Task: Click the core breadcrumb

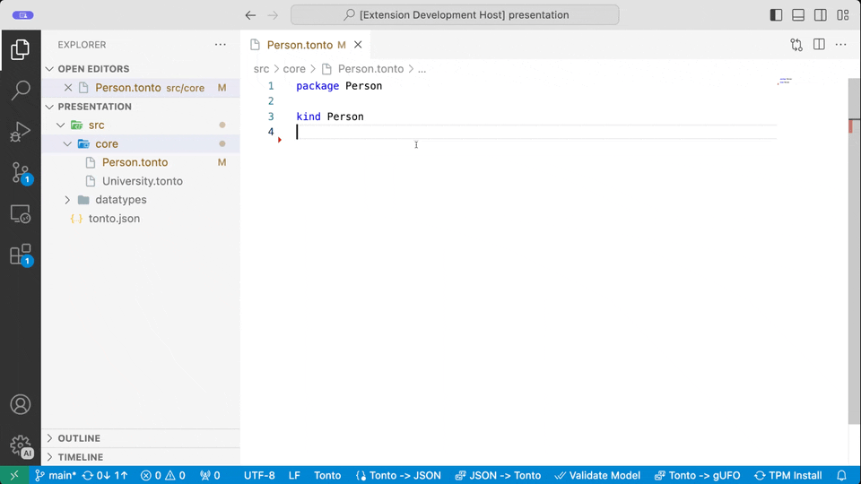Action: (x=294, y=69)
